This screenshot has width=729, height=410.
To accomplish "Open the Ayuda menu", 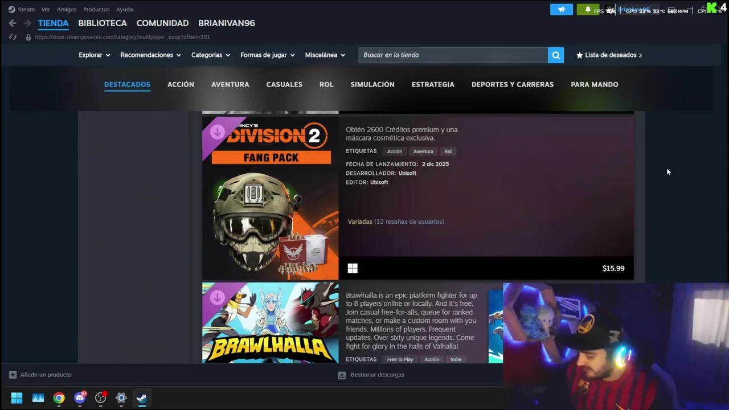I will click(124, 9).
